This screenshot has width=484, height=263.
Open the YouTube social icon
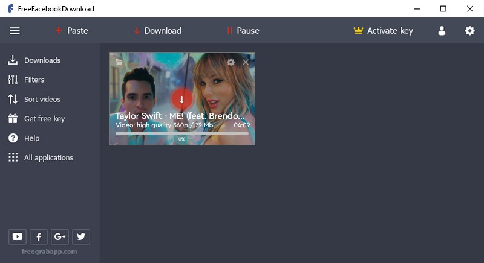18,236
